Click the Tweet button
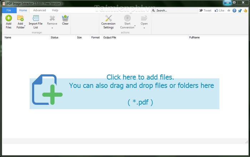Viewport: 250px width, 157px height. click(x=205, y=10)
